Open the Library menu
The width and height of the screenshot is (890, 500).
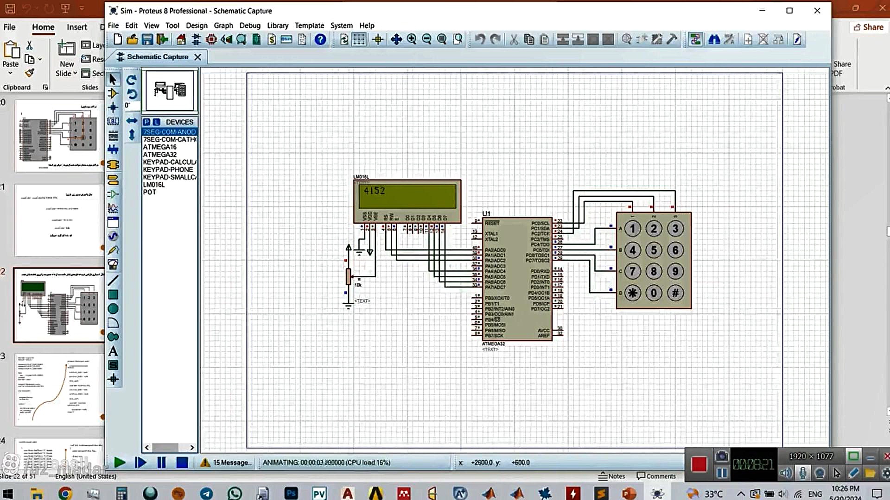(x=277, y=25)
